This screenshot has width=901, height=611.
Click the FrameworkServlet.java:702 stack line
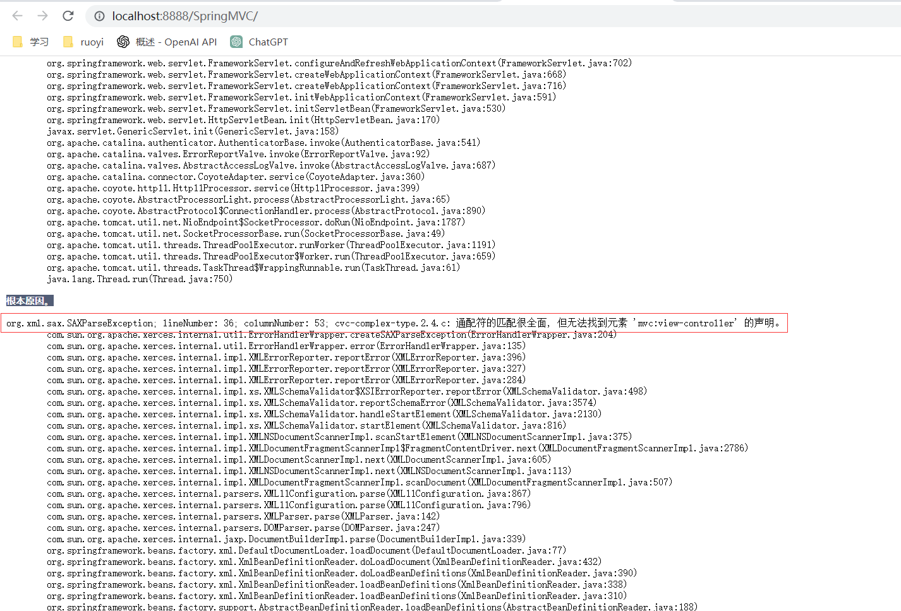click(339, 63)
